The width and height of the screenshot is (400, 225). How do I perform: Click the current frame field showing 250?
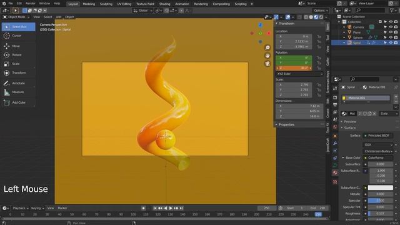(267, 208)
